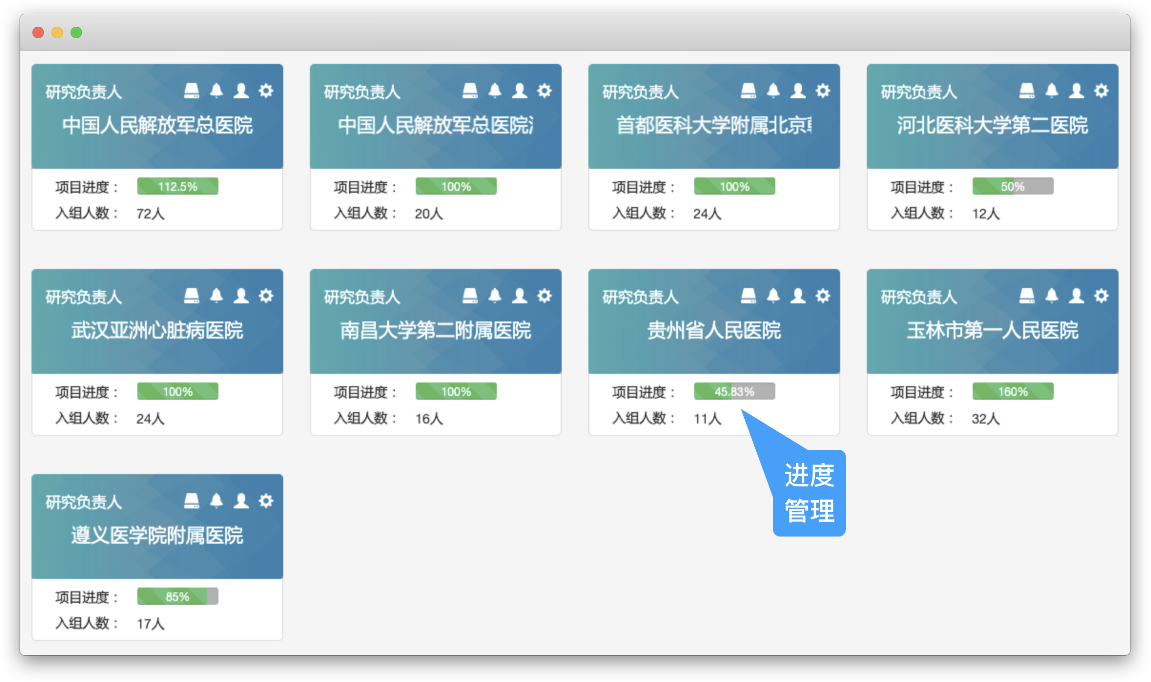Click bell icon on 玉林市第一人民医院 card

1052,295
